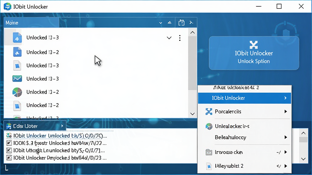
Task: Select Unlocked 10-3 row with envelope icon
Action: (x=96, y=79)
